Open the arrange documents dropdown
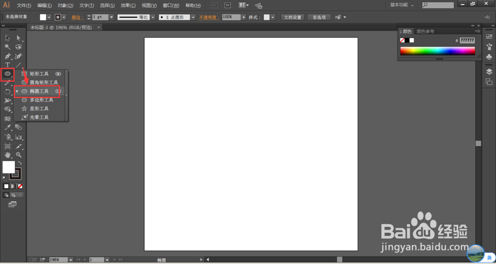The height and width of the screenshot is (264, 496). coord(243,5)
